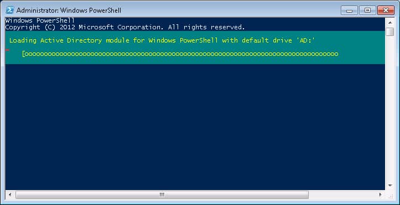Click the PowerShell icon in the title bar
Image resolution: width=400 pixels, height=205 pixels.
(10, 10)
